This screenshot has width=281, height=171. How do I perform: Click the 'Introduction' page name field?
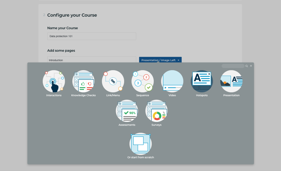pyautogui.click(x=92, y=60)
